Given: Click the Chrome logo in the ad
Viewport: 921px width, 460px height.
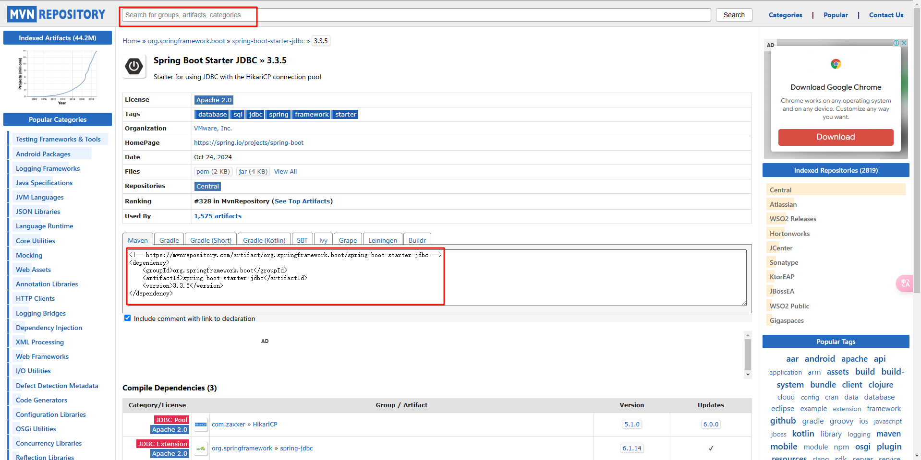Looking at the screenshot, I should 836,64.
